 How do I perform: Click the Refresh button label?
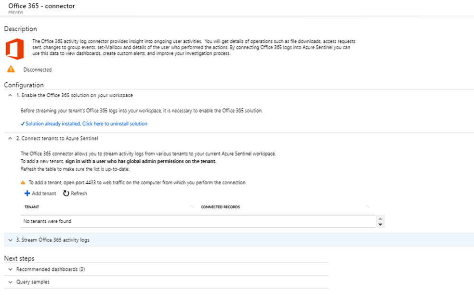click(x=79, y=193)
